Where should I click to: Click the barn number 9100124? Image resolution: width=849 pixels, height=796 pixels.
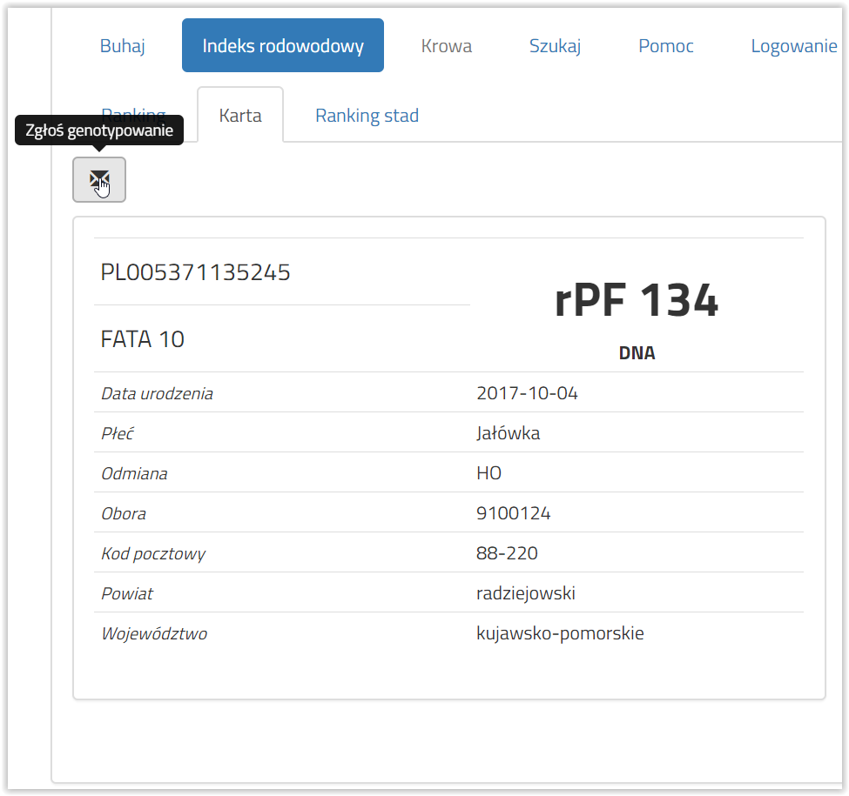point(514,513)
